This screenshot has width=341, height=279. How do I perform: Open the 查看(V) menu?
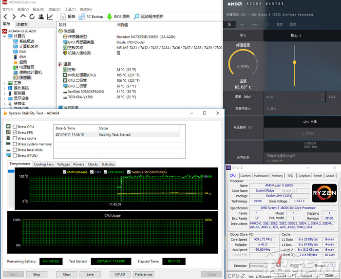pyautogui.click(x=23, y=9)
